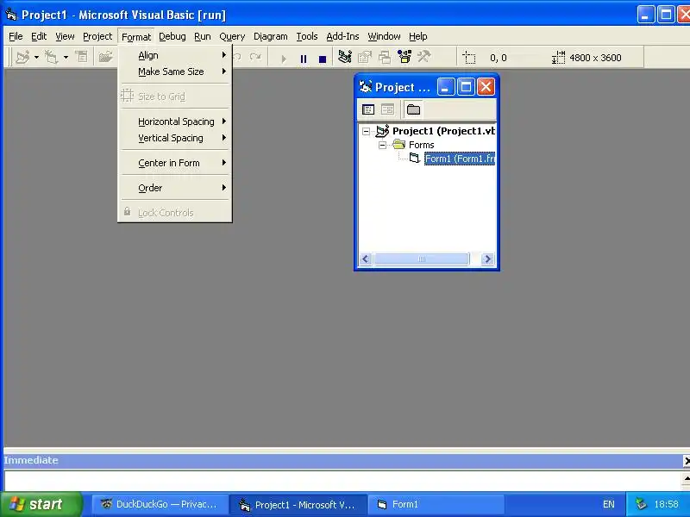
Task: Click the Project panel left scroll arrow
Action: [365, 259]
